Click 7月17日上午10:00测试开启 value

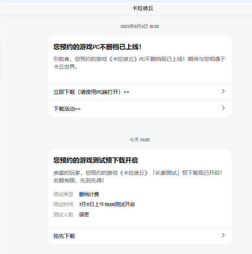point(107,205)
